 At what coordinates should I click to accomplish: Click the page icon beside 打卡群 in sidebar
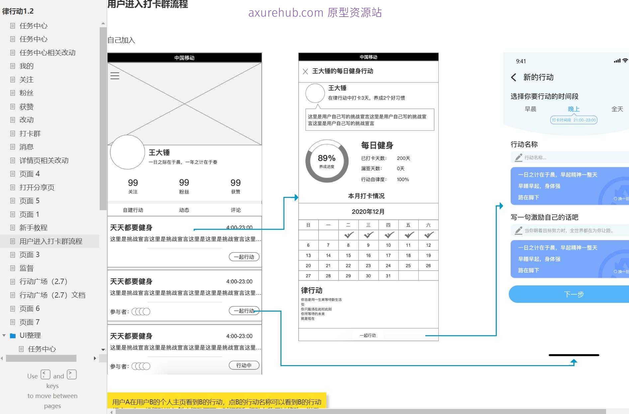click(12, 133)
